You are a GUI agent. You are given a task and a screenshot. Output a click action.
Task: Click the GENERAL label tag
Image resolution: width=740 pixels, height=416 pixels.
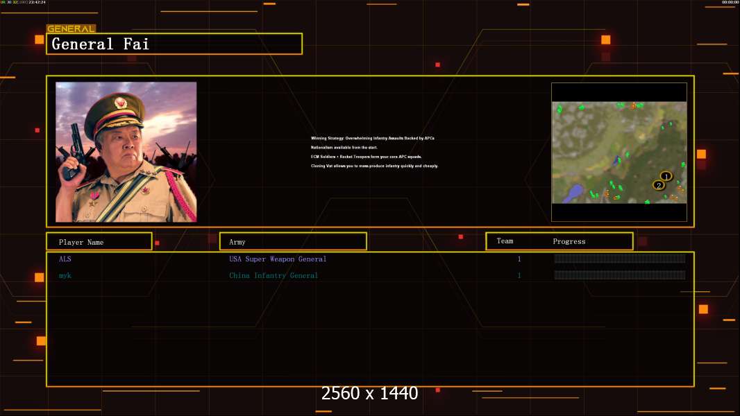point(71,28)
